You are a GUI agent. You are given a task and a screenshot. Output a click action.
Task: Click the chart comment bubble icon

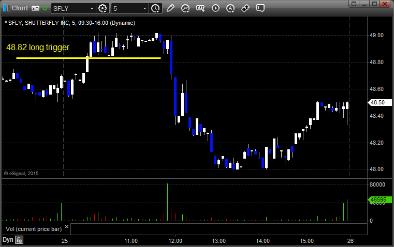point(260,8)
